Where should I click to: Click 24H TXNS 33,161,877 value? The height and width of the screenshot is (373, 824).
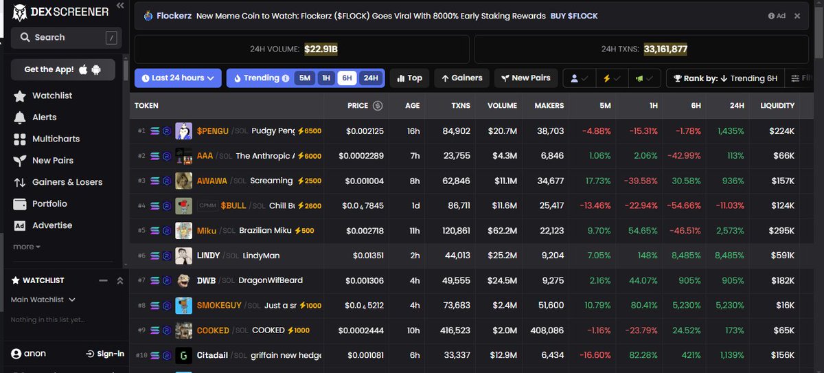[665, 49]
